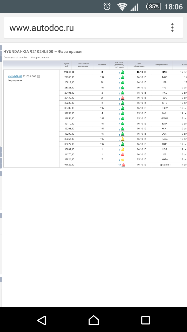Click the 'Дата обновления' column header
The image size is (187, 332).
point(139,65)
